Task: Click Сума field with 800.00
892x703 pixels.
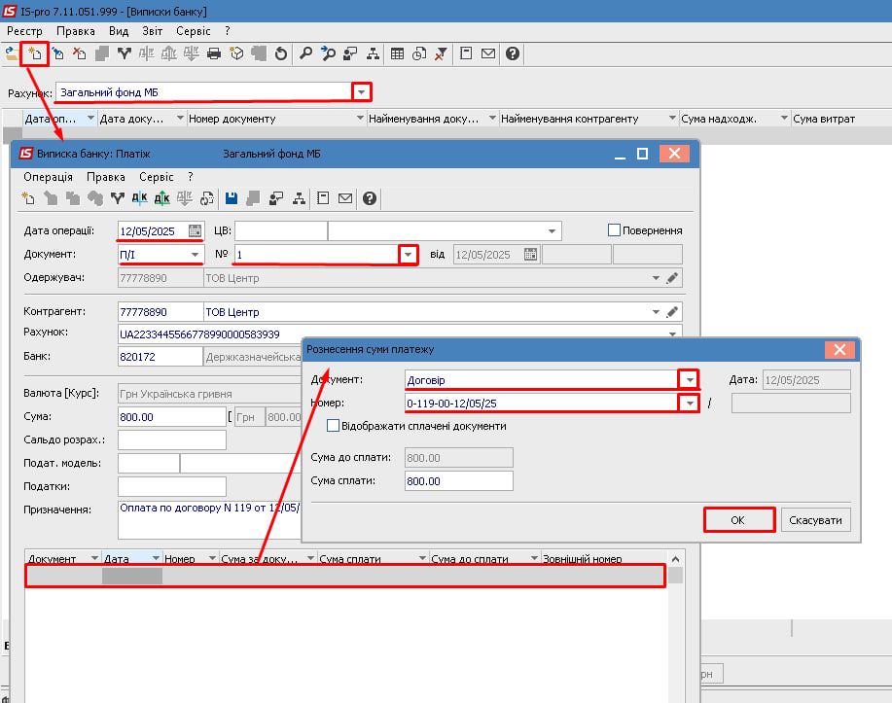Action: click(x=172, y=417)
